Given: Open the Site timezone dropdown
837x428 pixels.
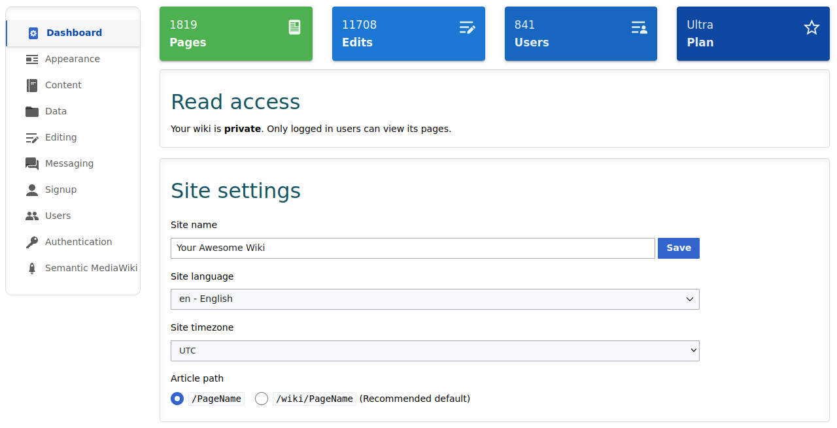Looking at the screenshot, I should click(435, 350).
